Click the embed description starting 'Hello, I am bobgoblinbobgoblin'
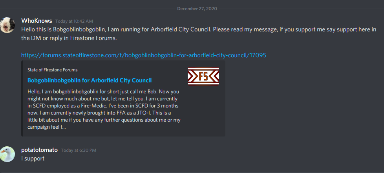This screenshot has height=173, width=384. [x=104, y=109]
